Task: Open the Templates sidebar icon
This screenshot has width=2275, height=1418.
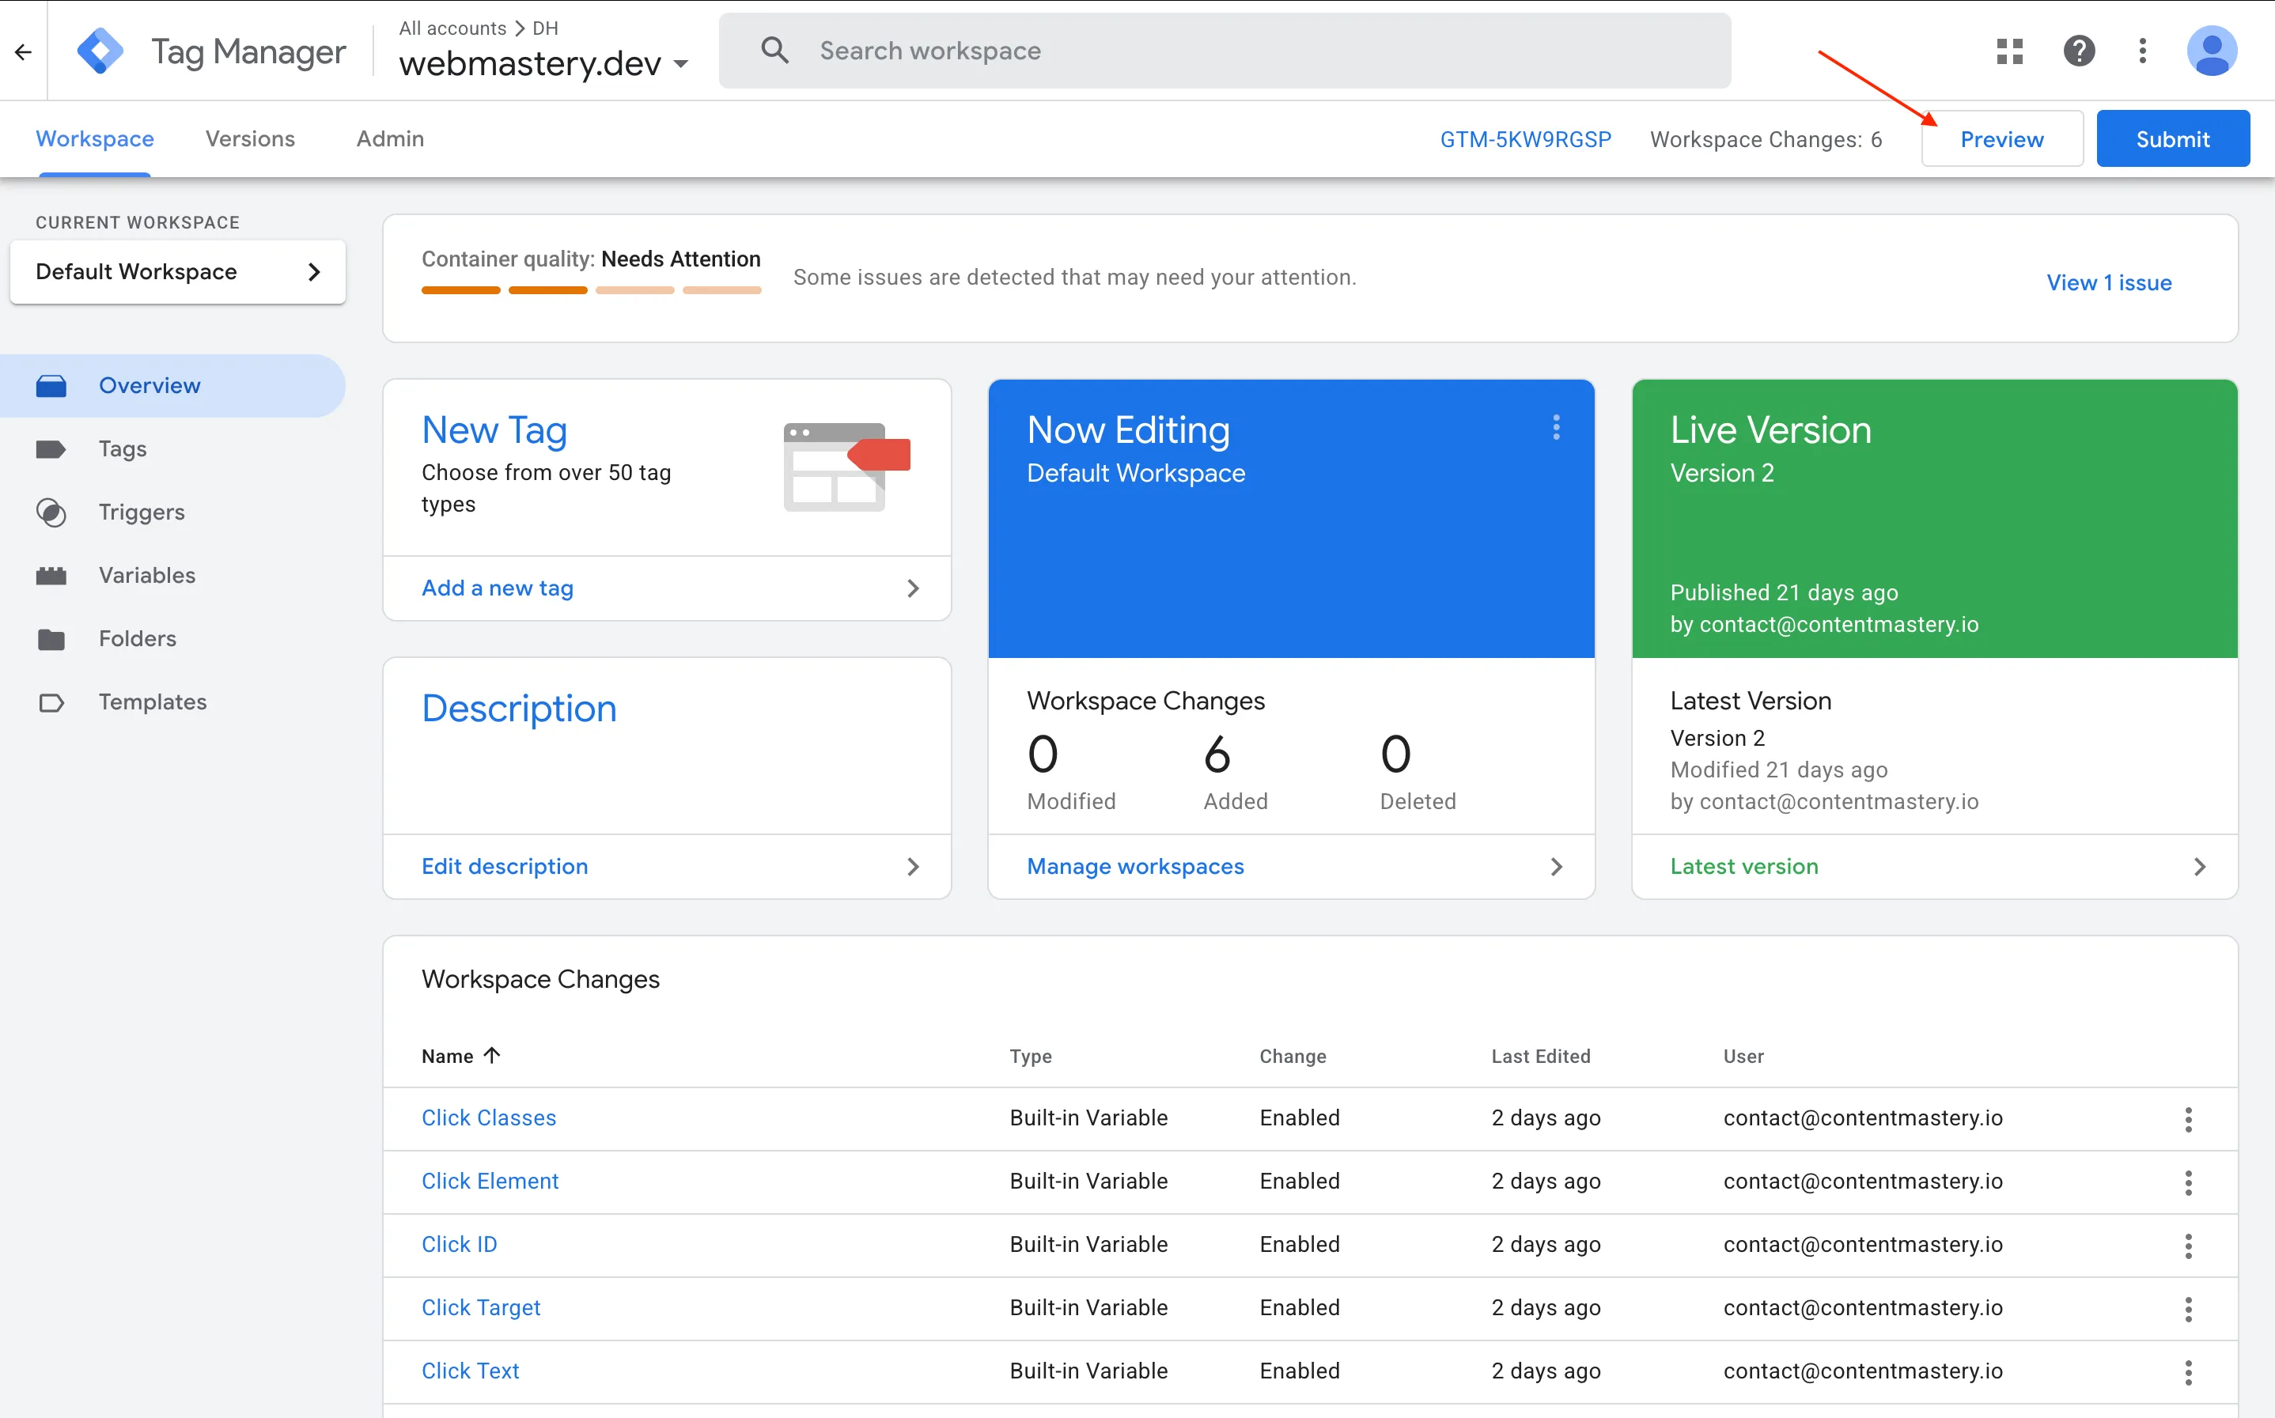Action: [51, 701]
